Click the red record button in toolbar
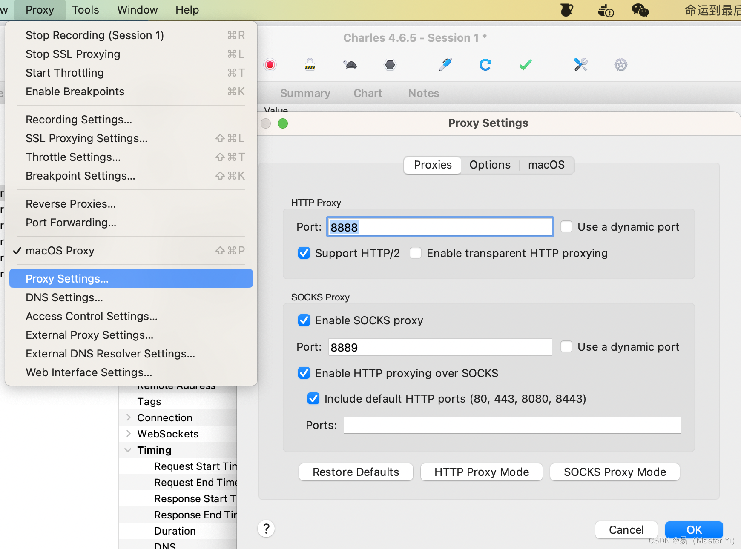This screenshot has width=741, height=549. click(270, 65)
